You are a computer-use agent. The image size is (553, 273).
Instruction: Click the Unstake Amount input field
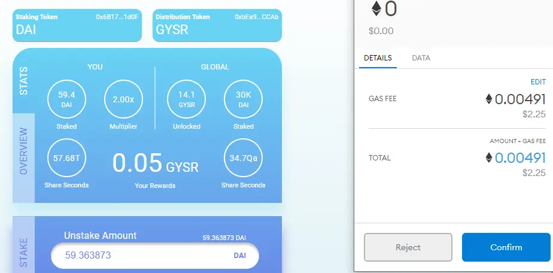(155, 256)
